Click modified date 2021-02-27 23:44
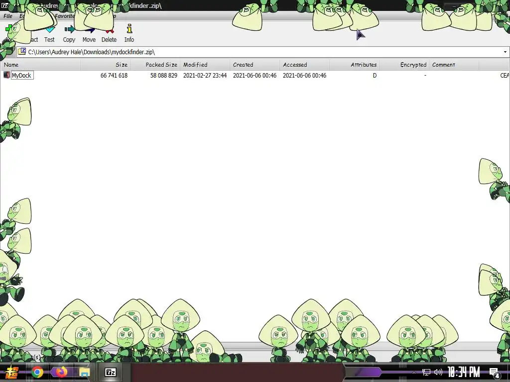This screenshot has height=382, width=510. coord(205,76)
